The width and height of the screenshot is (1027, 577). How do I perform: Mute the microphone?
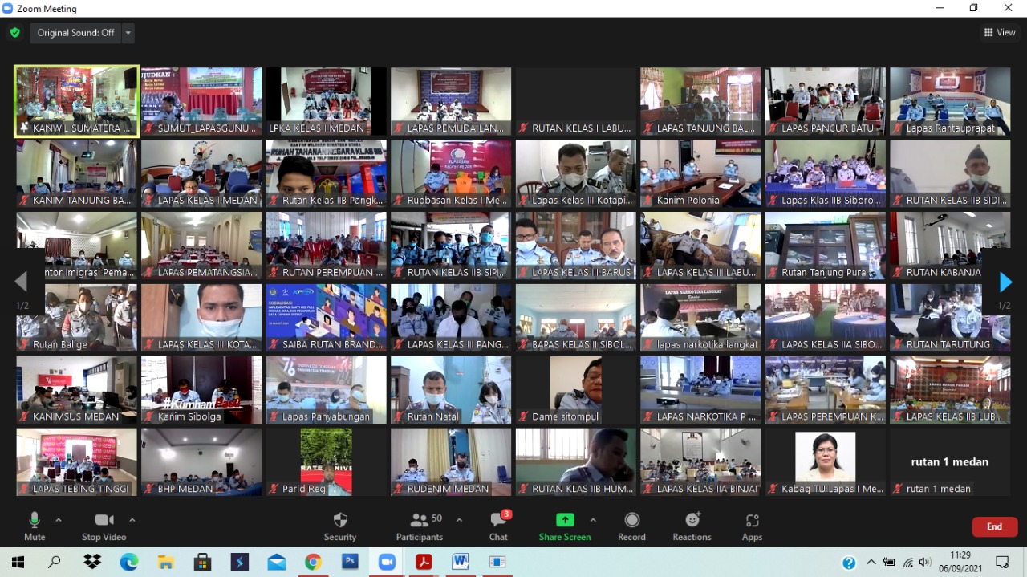tap(35, 526)
